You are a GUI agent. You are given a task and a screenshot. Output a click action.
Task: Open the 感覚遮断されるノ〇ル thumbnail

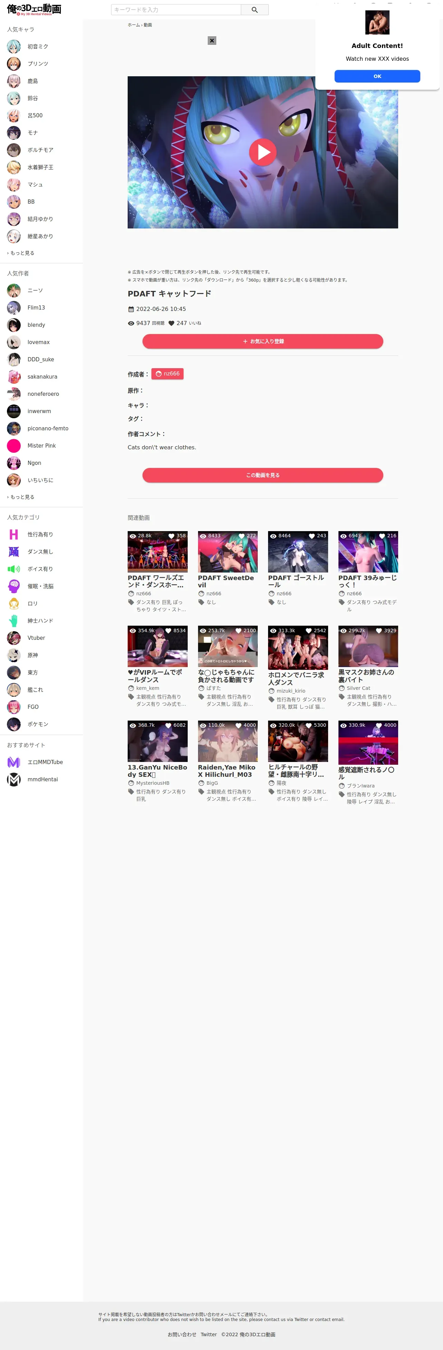(368, 743)
